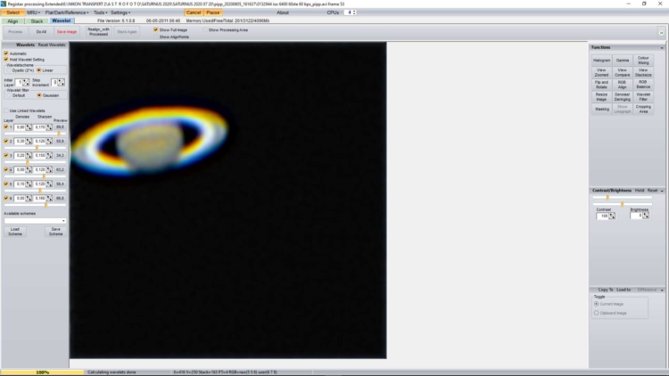Click the Save Scheme button

[x=55, y=232]
